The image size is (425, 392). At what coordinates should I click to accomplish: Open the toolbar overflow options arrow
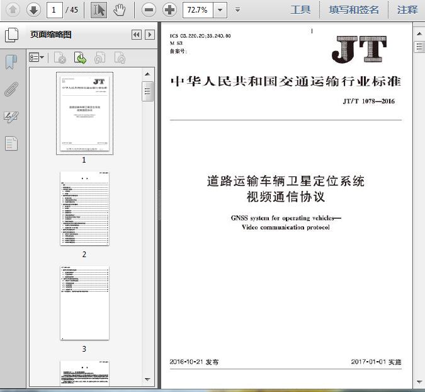(x=238, y=10)
